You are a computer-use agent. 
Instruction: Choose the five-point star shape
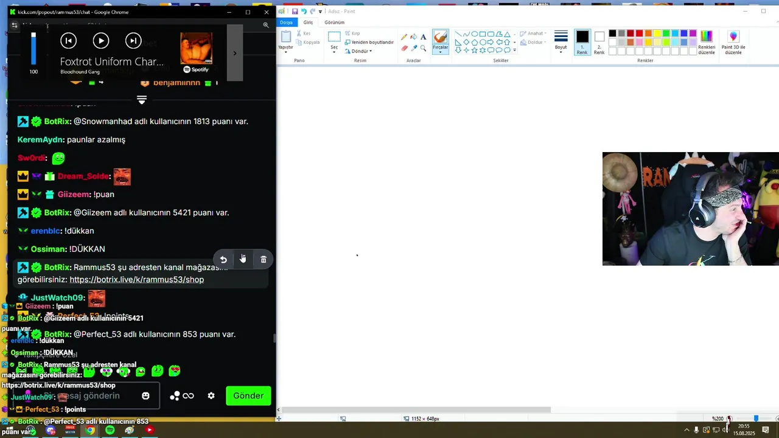(x=474, y=50)
